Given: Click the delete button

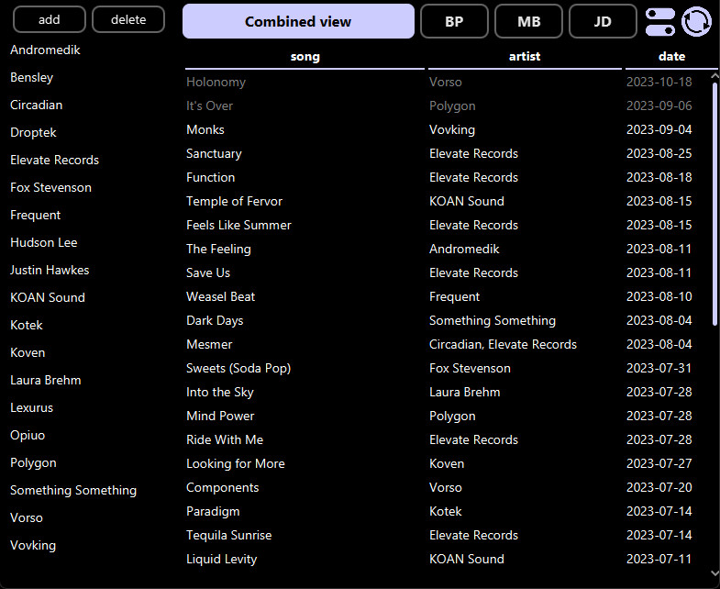Looking at the screenshot, I should [x=128, y=20].
